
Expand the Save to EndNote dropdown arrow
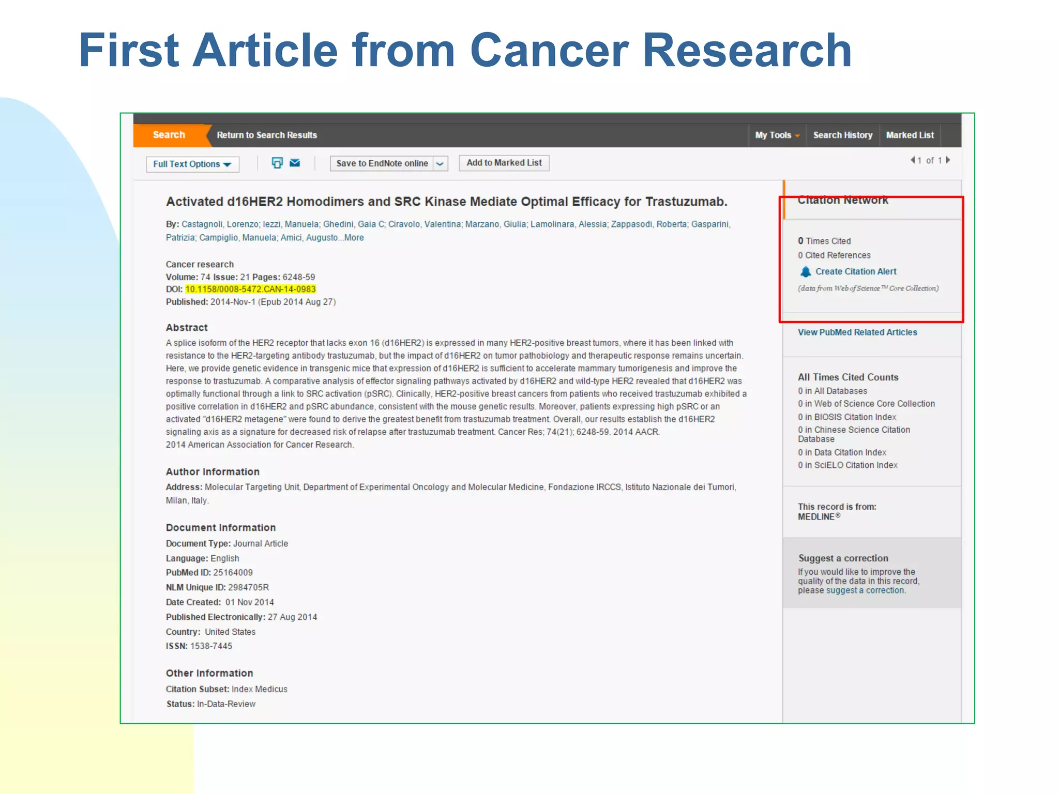(440, 163)
